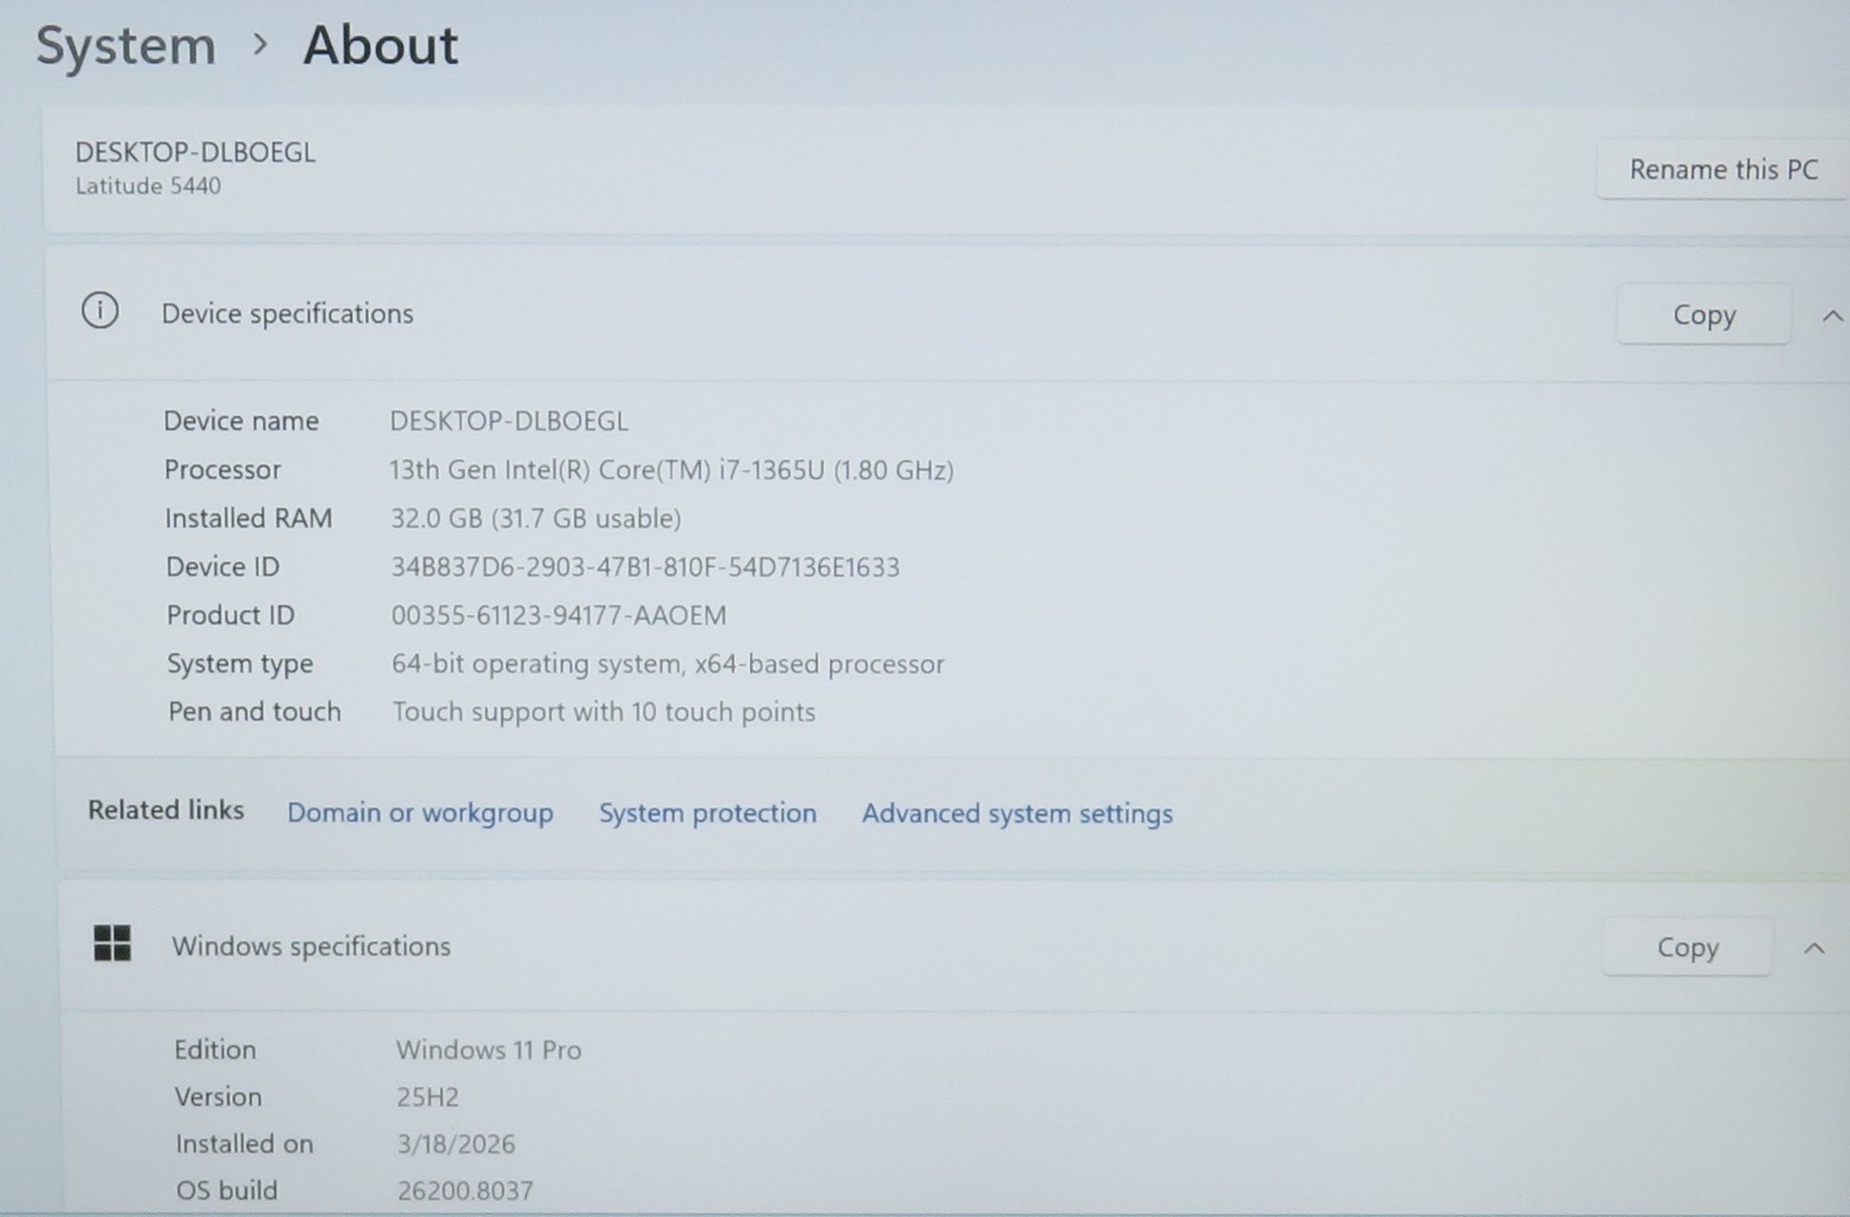Click the Windows logo icon

(112, 943)
